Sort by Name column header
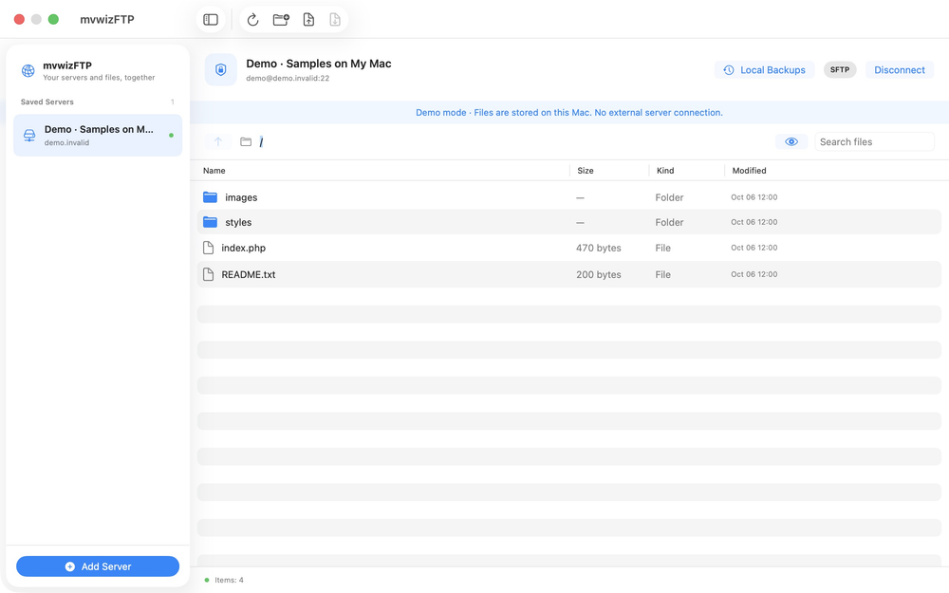Image resolution: width=949 pixels, height=593 pixels. pos(214,171)
